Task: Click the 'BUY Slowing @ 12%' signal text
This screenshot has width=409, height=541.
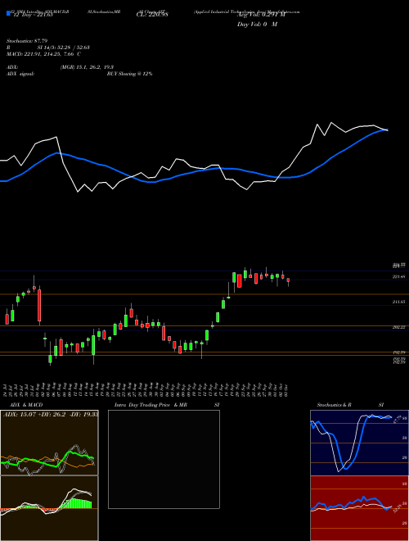Action: click(x=129, y=74)
